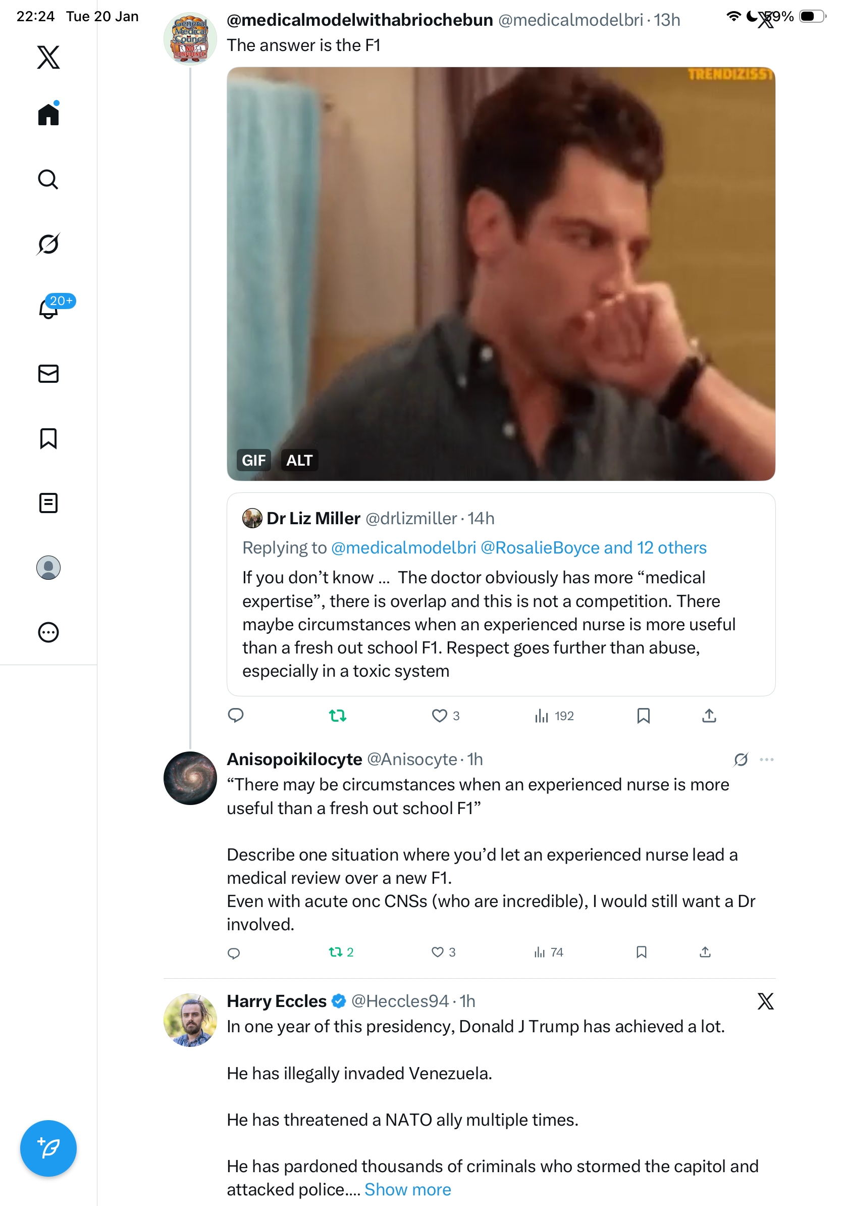This screenshot has width=842, height=1206.
Task: Expand Harry Eccles post with Show more
Action: pyautogui.click(x=407, y=1189)
